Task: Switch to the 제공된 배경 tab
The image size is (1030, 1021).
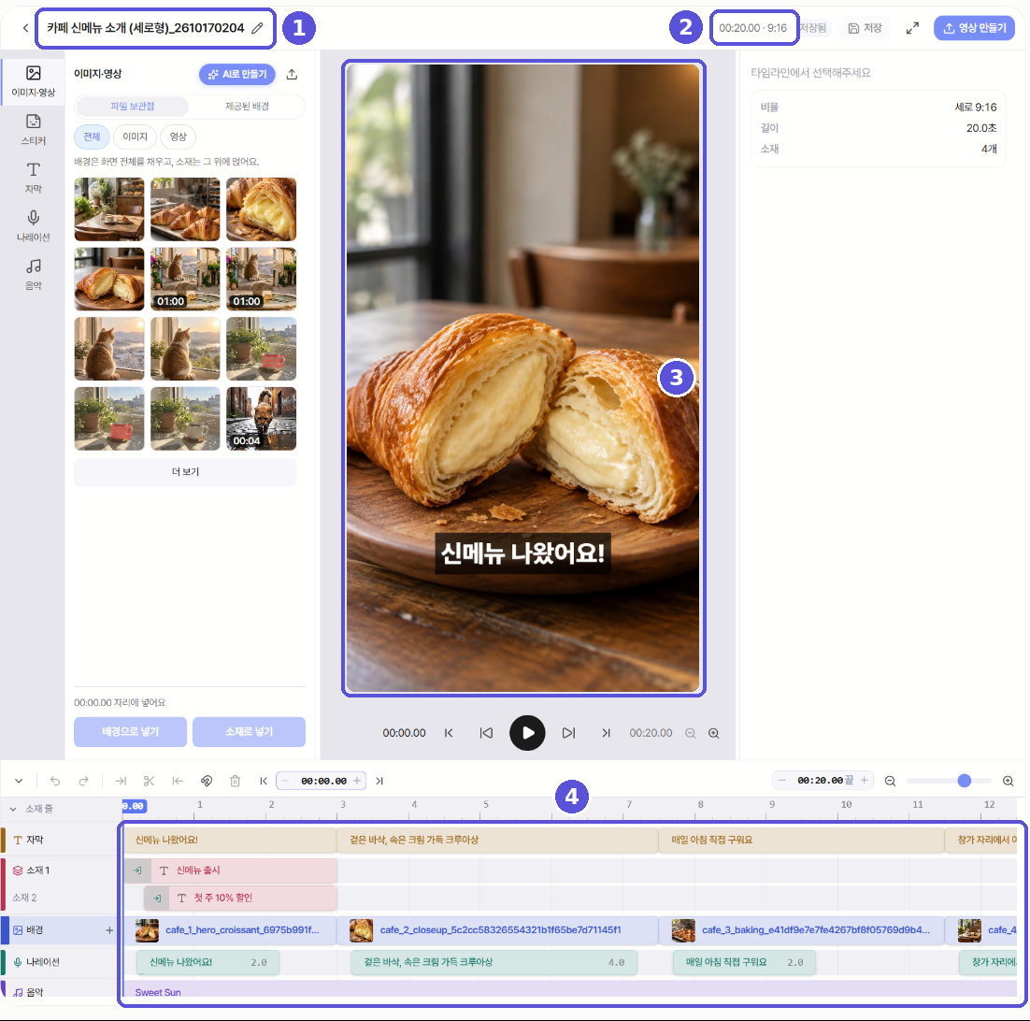Action: (247, 107)
